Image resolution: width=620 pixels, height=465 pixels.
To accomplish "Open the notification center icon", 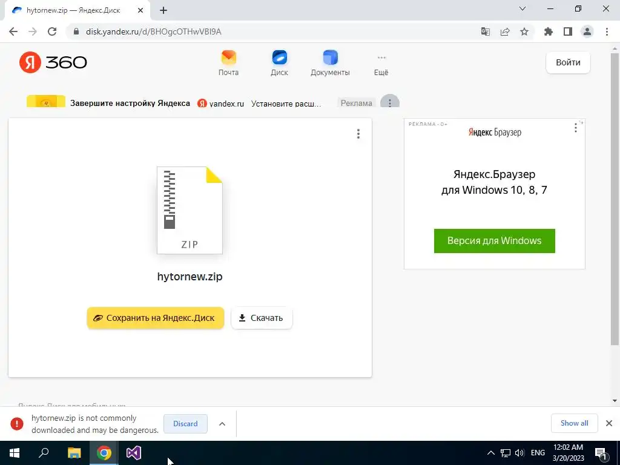I will (x=601, y=453).
